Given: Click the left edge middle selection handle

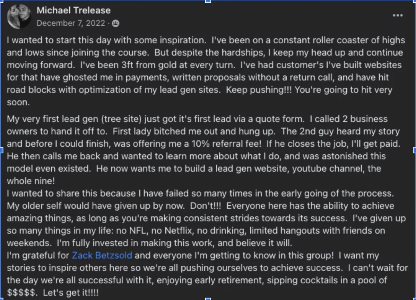Looking at the screenshot, I should 1,150.
